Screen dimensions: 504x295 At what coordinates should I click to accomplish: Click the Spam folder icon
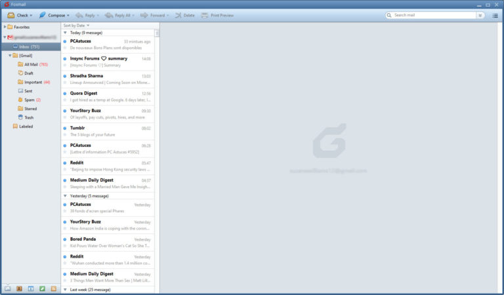pos(20,100)
